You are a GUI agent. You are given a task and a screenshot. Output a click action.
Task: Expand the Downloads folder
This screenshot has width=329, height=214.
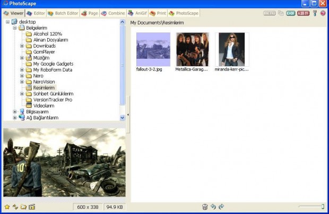[x=22, y=46]
